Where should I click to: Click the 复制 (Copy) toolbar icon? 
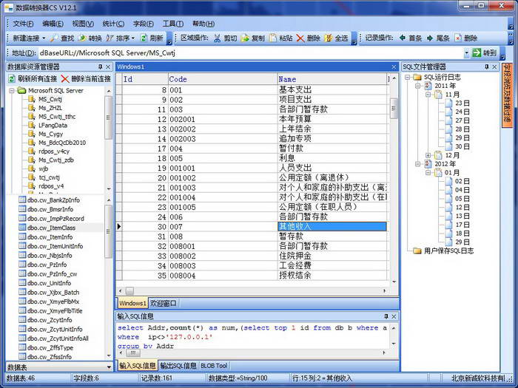click(252, 38)
